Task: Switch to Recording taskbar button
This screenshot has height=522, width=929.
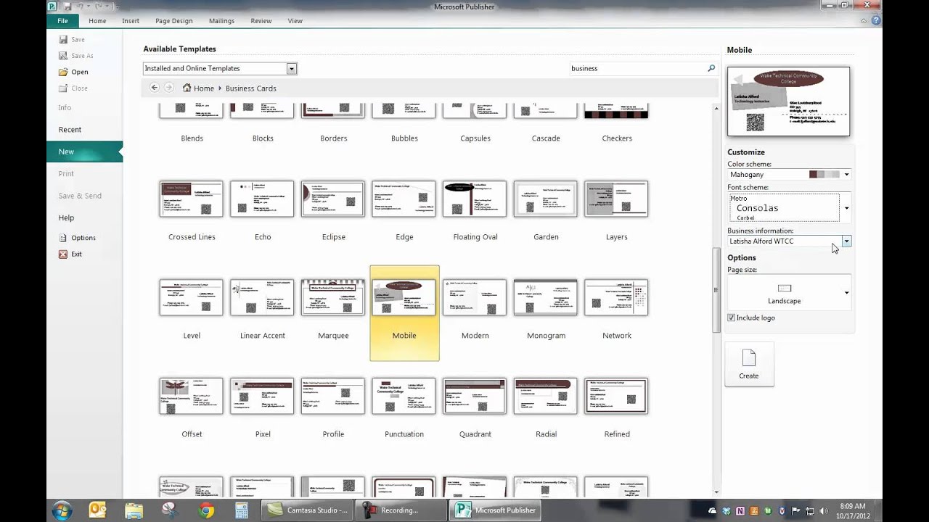Action: [401, 510]
